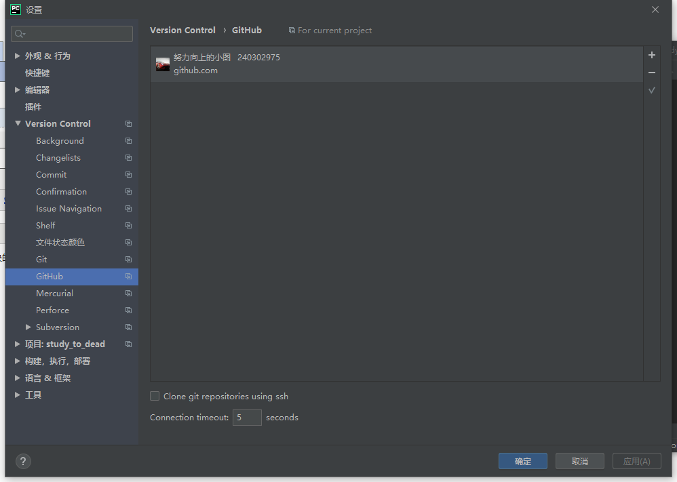Select the GitHub tree item
Image resolution: width=677 pixels, height=482 pixels.
click(72, 276)
